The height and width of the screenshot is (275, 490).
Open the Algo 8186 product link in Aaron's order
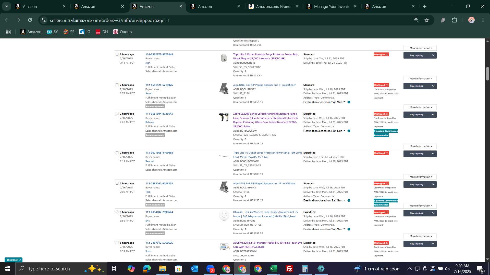[x=264, y=85]
